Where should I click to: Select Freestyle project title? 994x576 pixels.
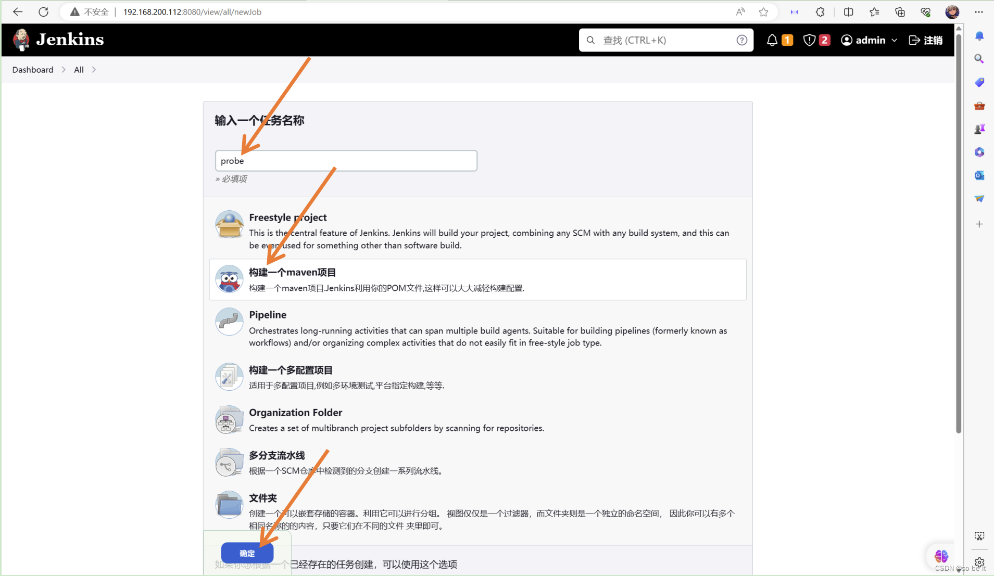(x=287, y=217)
